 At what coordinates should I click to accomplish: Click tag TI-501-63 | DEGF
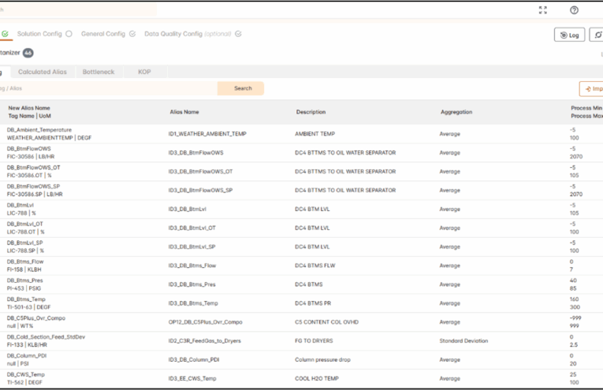[x=29, y=307]
